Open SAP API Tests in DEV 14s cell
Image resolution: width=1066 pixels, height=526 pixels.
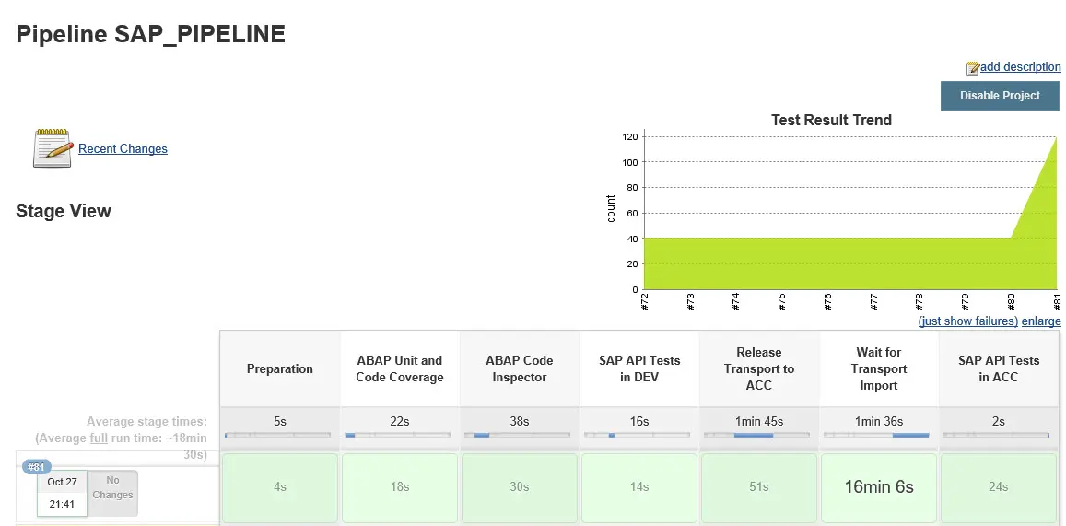[x=639, y=487]
